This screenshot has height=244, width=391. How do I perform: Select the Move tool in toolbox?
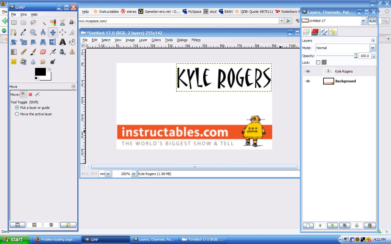(x=53, y=32)
